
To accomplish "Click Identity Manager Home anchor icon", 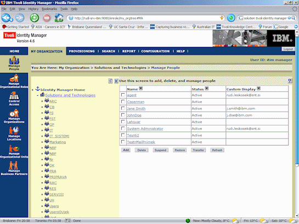I will 38,89.
